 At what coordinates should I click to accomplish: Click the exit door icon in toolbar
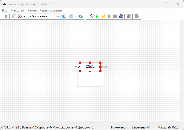tap(137, 16)
